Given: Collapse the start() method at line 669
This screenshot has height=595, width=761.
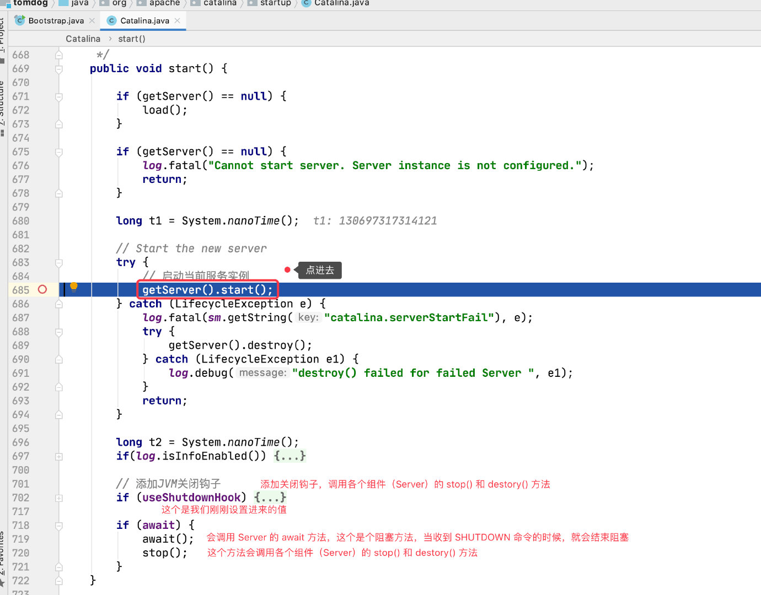Looking at the screenshot, I should pos(59,69).
